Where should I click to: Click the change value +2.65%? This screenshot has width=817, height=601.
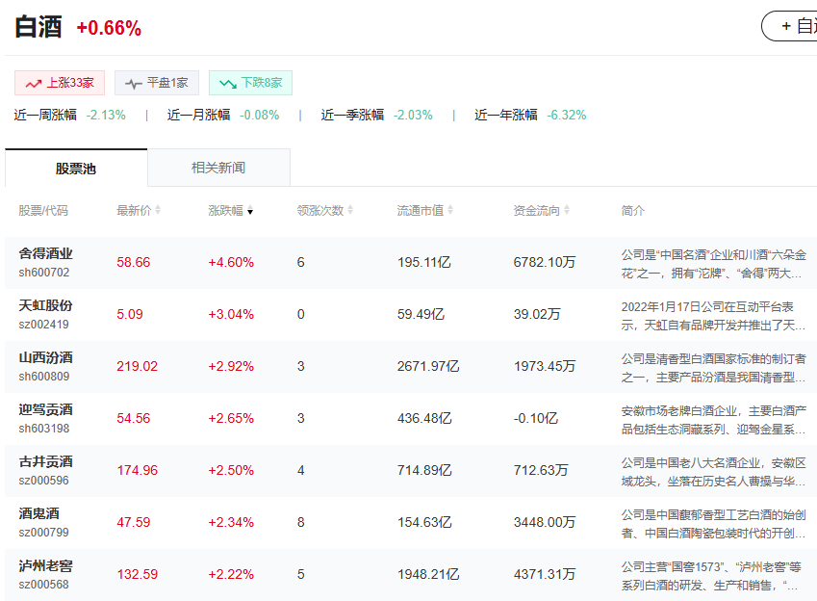point(231,418)
